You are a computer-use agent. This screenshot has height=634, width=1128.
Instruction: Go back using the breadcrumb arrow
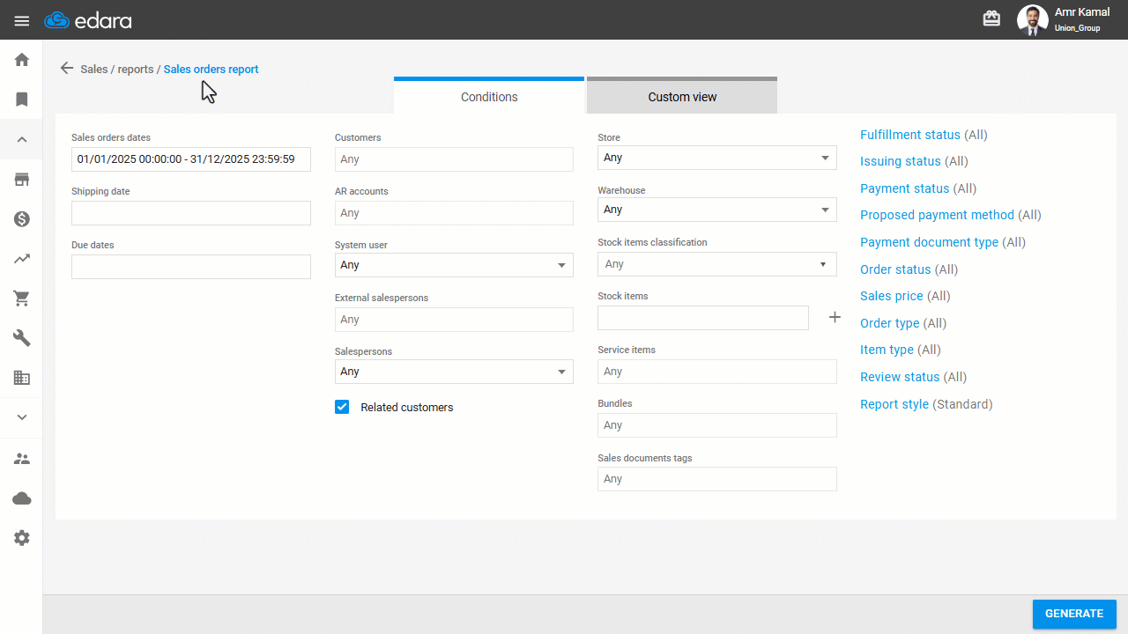(x=67, y=68)
